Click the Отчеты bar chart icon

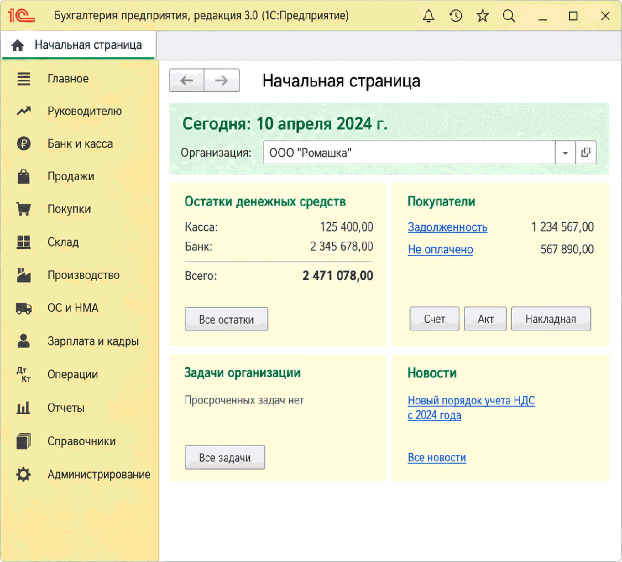click(x=24, y=408)
